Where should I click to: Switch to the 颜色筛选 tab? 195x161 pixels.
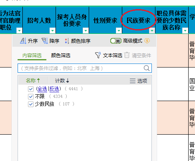pos(61,56)
